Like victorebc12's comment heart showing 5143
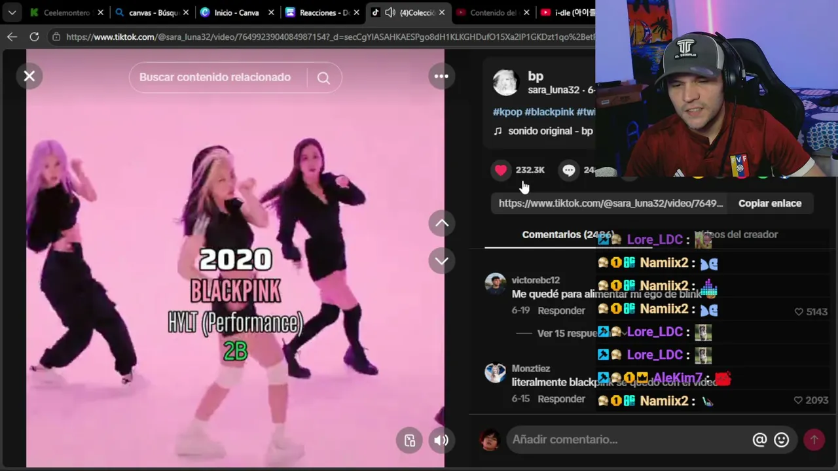The image size is (838, 471). point(799,312)
